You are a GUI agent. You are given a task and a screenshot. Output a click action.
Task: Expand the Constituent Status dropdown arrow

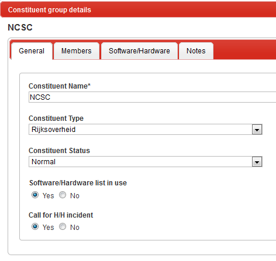click(257, 162)
